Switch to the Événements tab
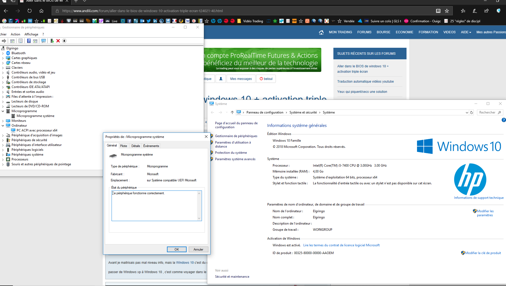Viewport: 506px width, 286px height. [x=151, y=146]
